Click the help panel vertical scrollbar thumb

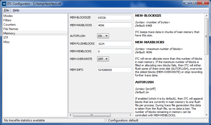coord(206,36)
